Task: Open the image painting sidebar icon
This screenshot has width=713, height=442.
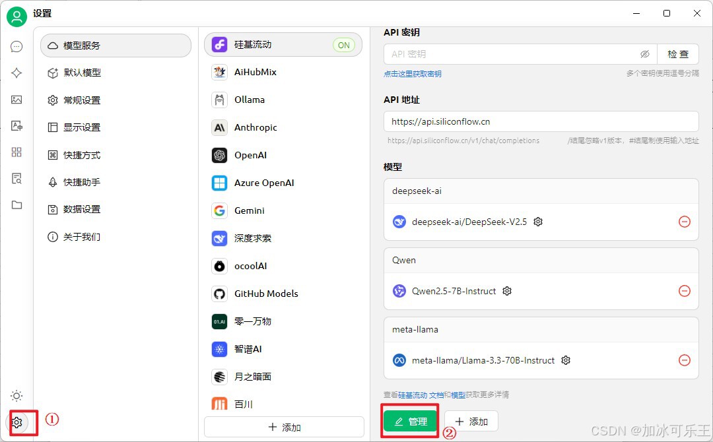Action: coord(17,100)
